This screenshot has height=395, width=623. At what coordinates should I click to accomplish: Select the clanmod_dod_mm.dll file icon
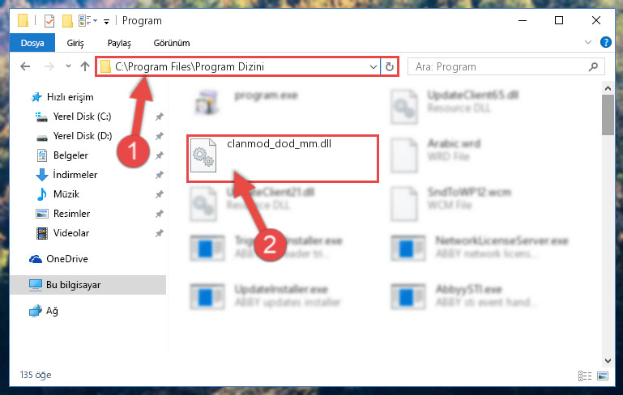coord(203,155)
